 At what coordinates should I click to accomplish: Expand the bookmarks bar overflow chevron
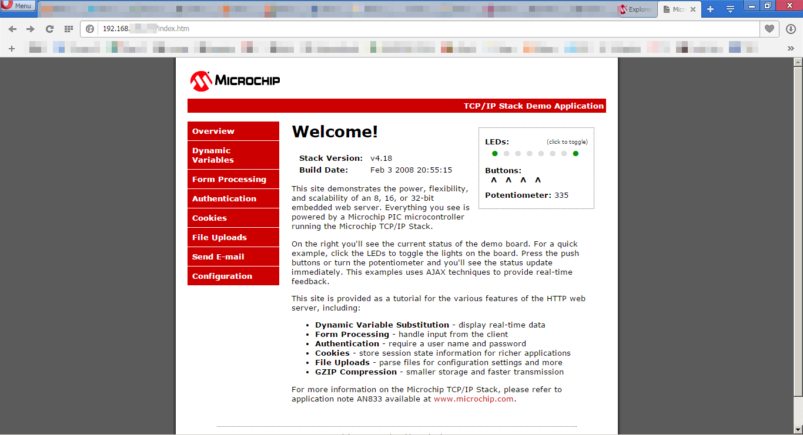coord(791,49)
